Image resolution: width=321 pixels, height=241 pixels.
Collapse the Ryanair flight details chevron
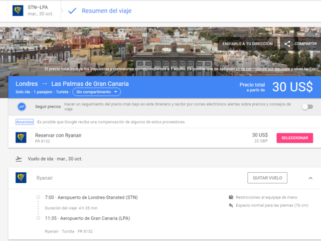point(310,178)
